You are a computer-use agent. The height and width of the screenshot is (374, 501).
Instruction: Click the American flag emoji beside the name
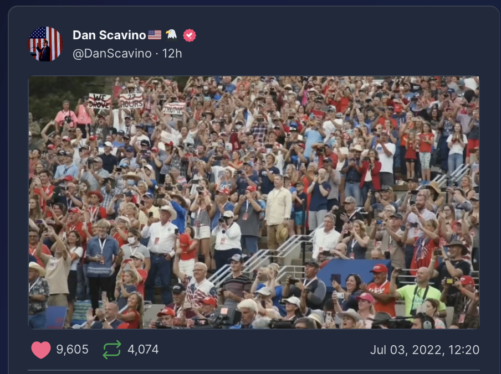(x=155, y=35)
